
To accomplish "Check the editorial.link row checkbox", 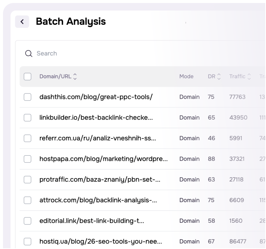I will (x=27, y=221).
